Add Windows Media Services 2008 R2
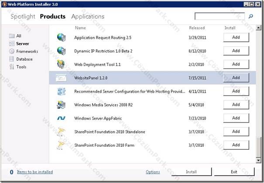The height and width of the screenshot is (183, 264). point(236,105)
